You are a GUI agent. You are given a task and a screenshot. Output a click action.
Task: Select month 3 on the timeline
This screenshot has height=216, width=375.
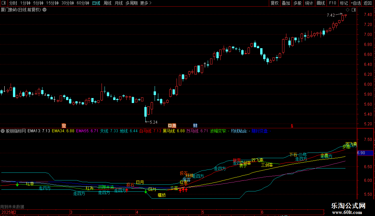pos(71,212)
